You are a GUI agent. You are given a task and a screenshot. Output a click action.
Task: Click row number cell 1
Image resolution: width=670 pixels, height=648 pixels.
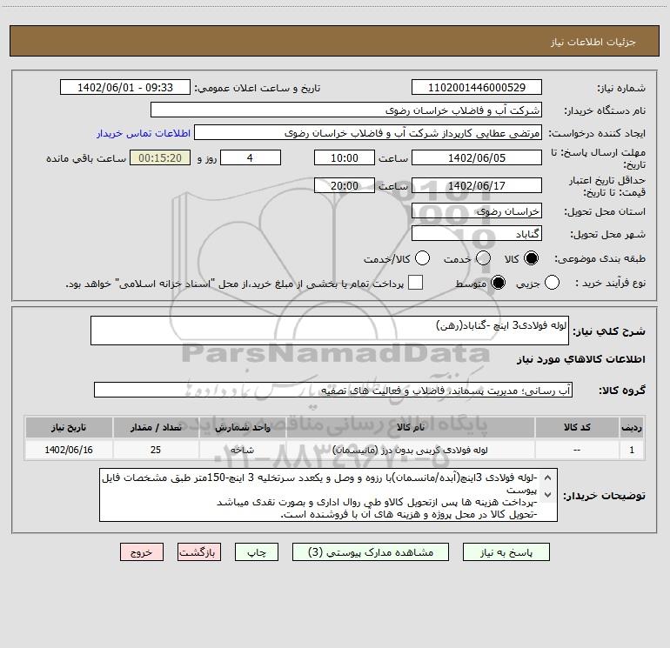[x=632, y=450]
